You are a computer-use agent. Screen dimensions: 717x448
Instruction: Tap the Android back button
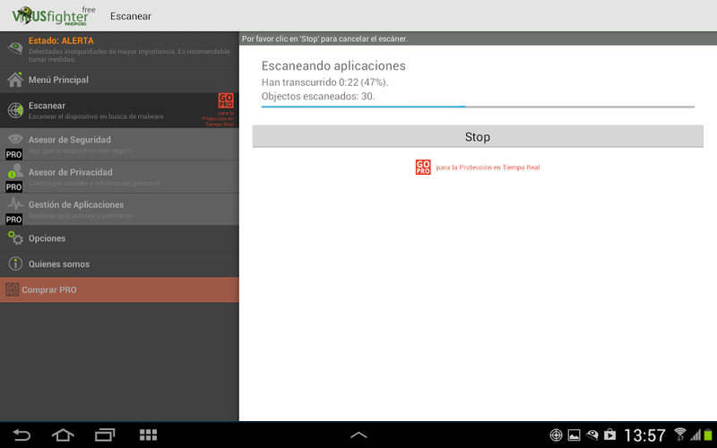click(x=22, y=435)
